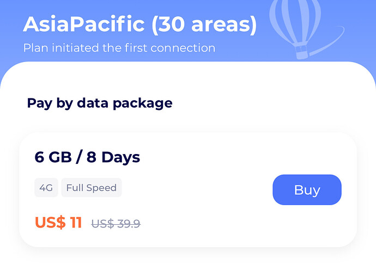Tap the balloon's basket
This screenshot has height=265, width=376.
coord(299,53)
